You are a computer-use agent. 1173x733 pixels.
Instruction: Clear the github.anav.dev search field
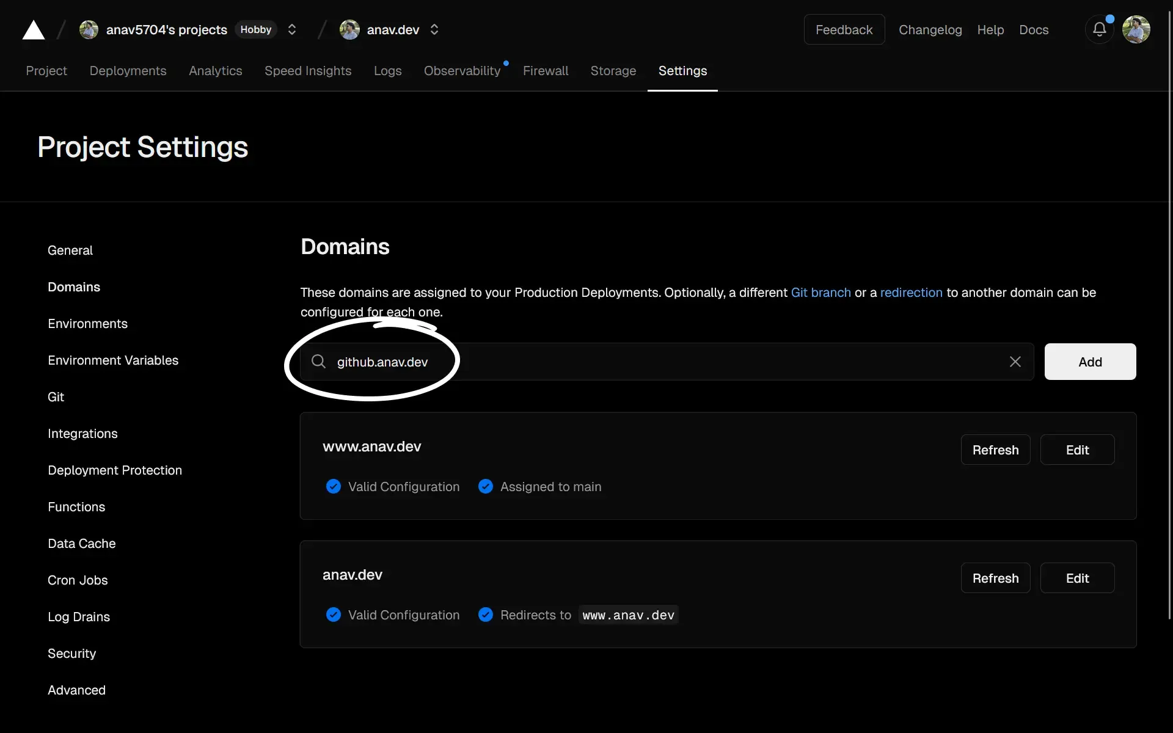pyautogui.click(x=1015, y=362)
